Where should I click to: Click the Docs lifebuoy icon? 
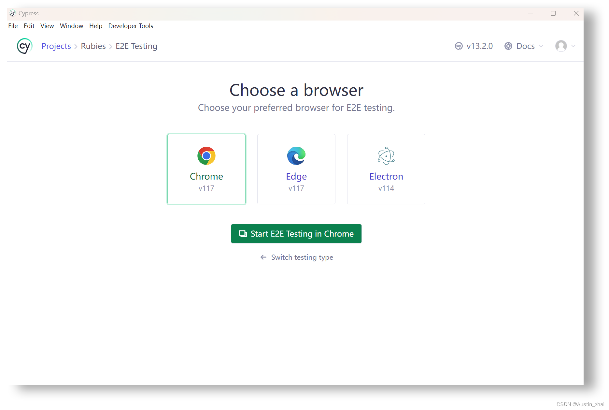tap(508, 46)
